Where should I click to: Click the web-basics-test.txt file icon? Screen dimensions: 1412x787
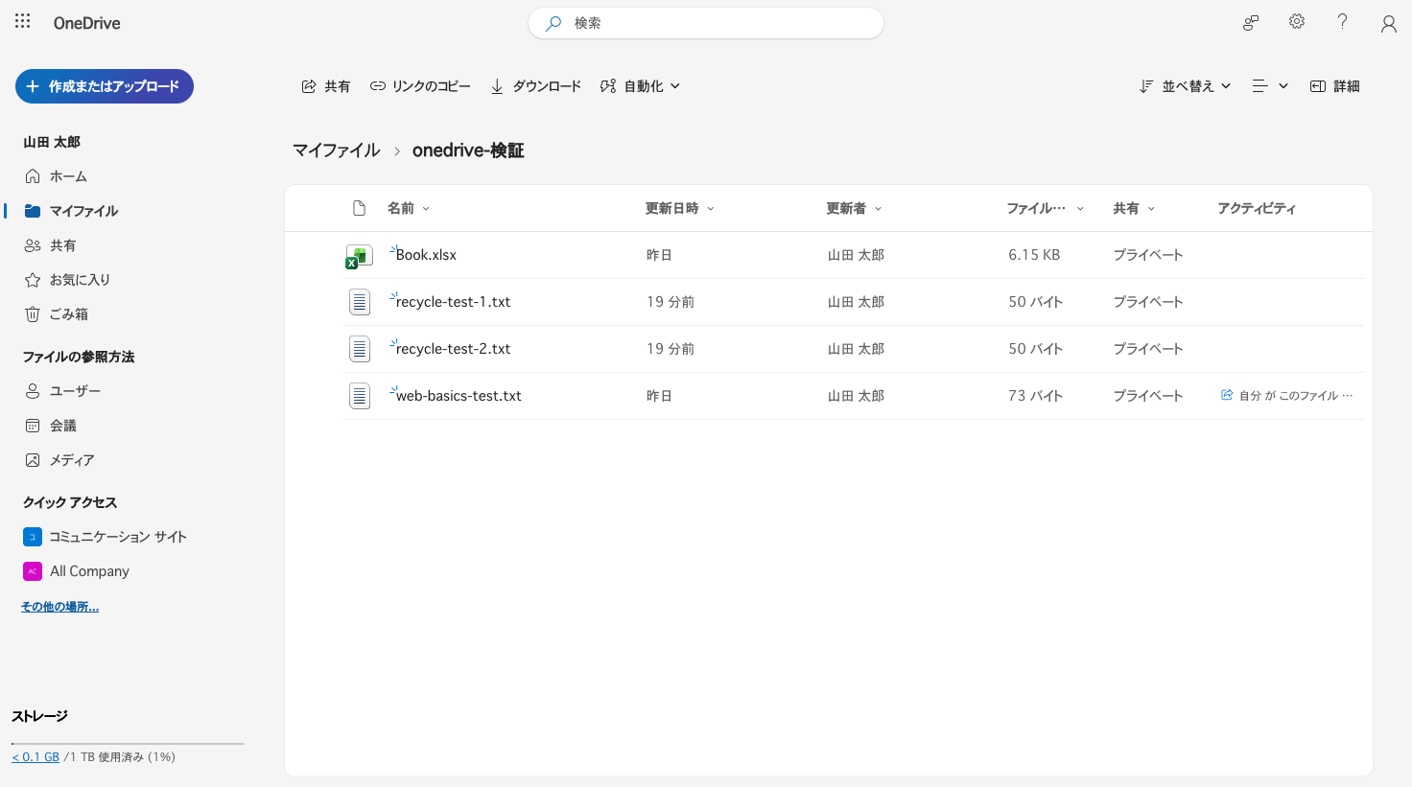(360, 396)
